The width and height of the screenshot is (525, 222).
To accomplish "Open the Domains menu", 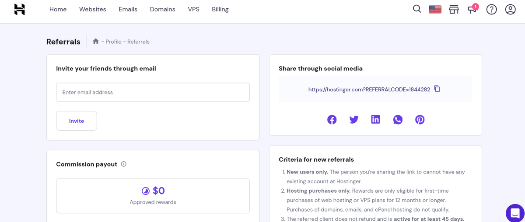I will point(162,9).
